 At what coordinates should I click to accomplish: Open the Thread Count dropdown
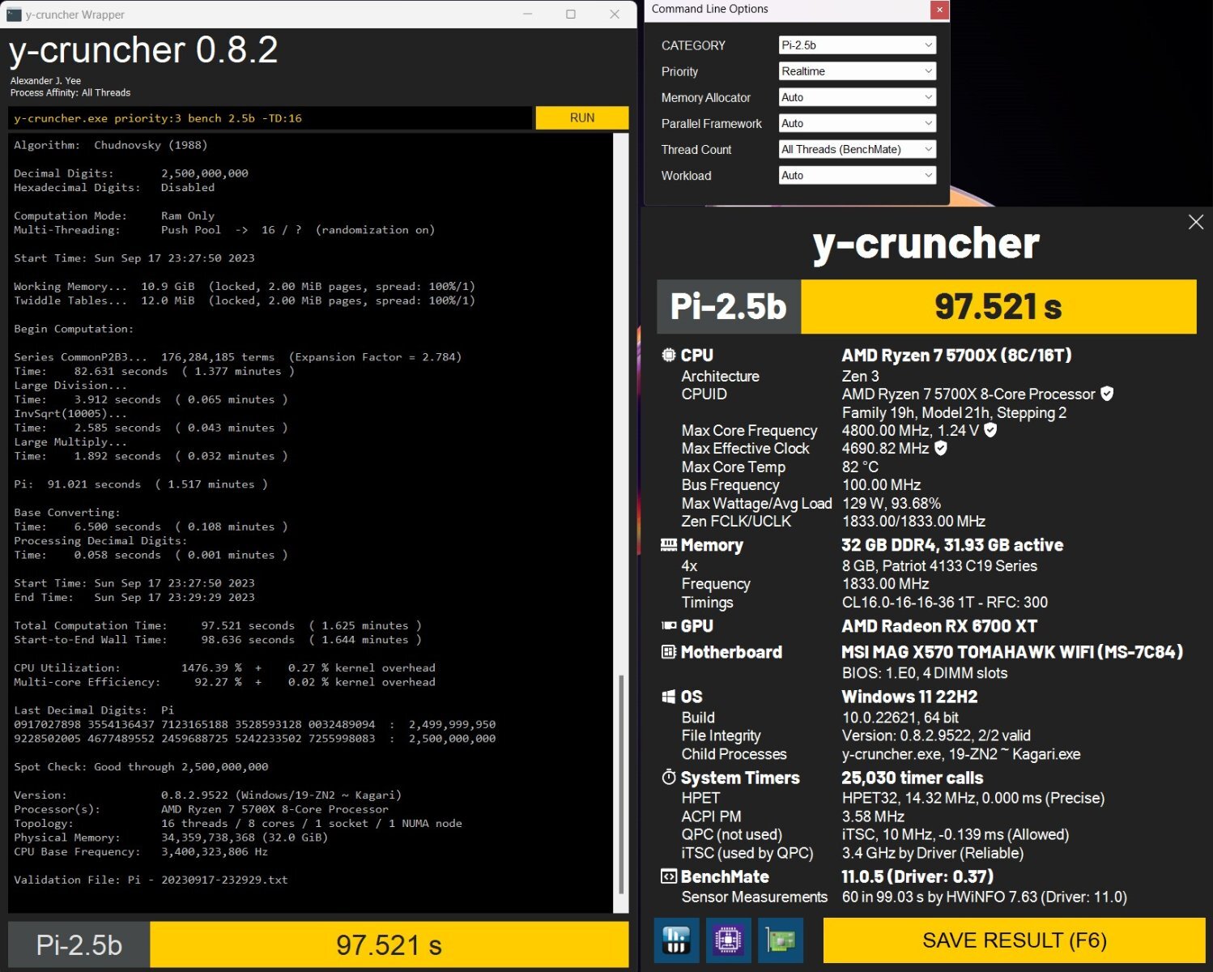tap(857, 149)
